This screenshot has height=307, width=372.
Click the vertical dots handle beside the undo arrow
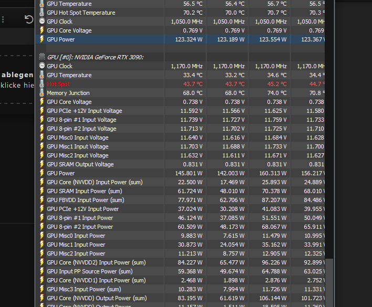tap(3, 19)
